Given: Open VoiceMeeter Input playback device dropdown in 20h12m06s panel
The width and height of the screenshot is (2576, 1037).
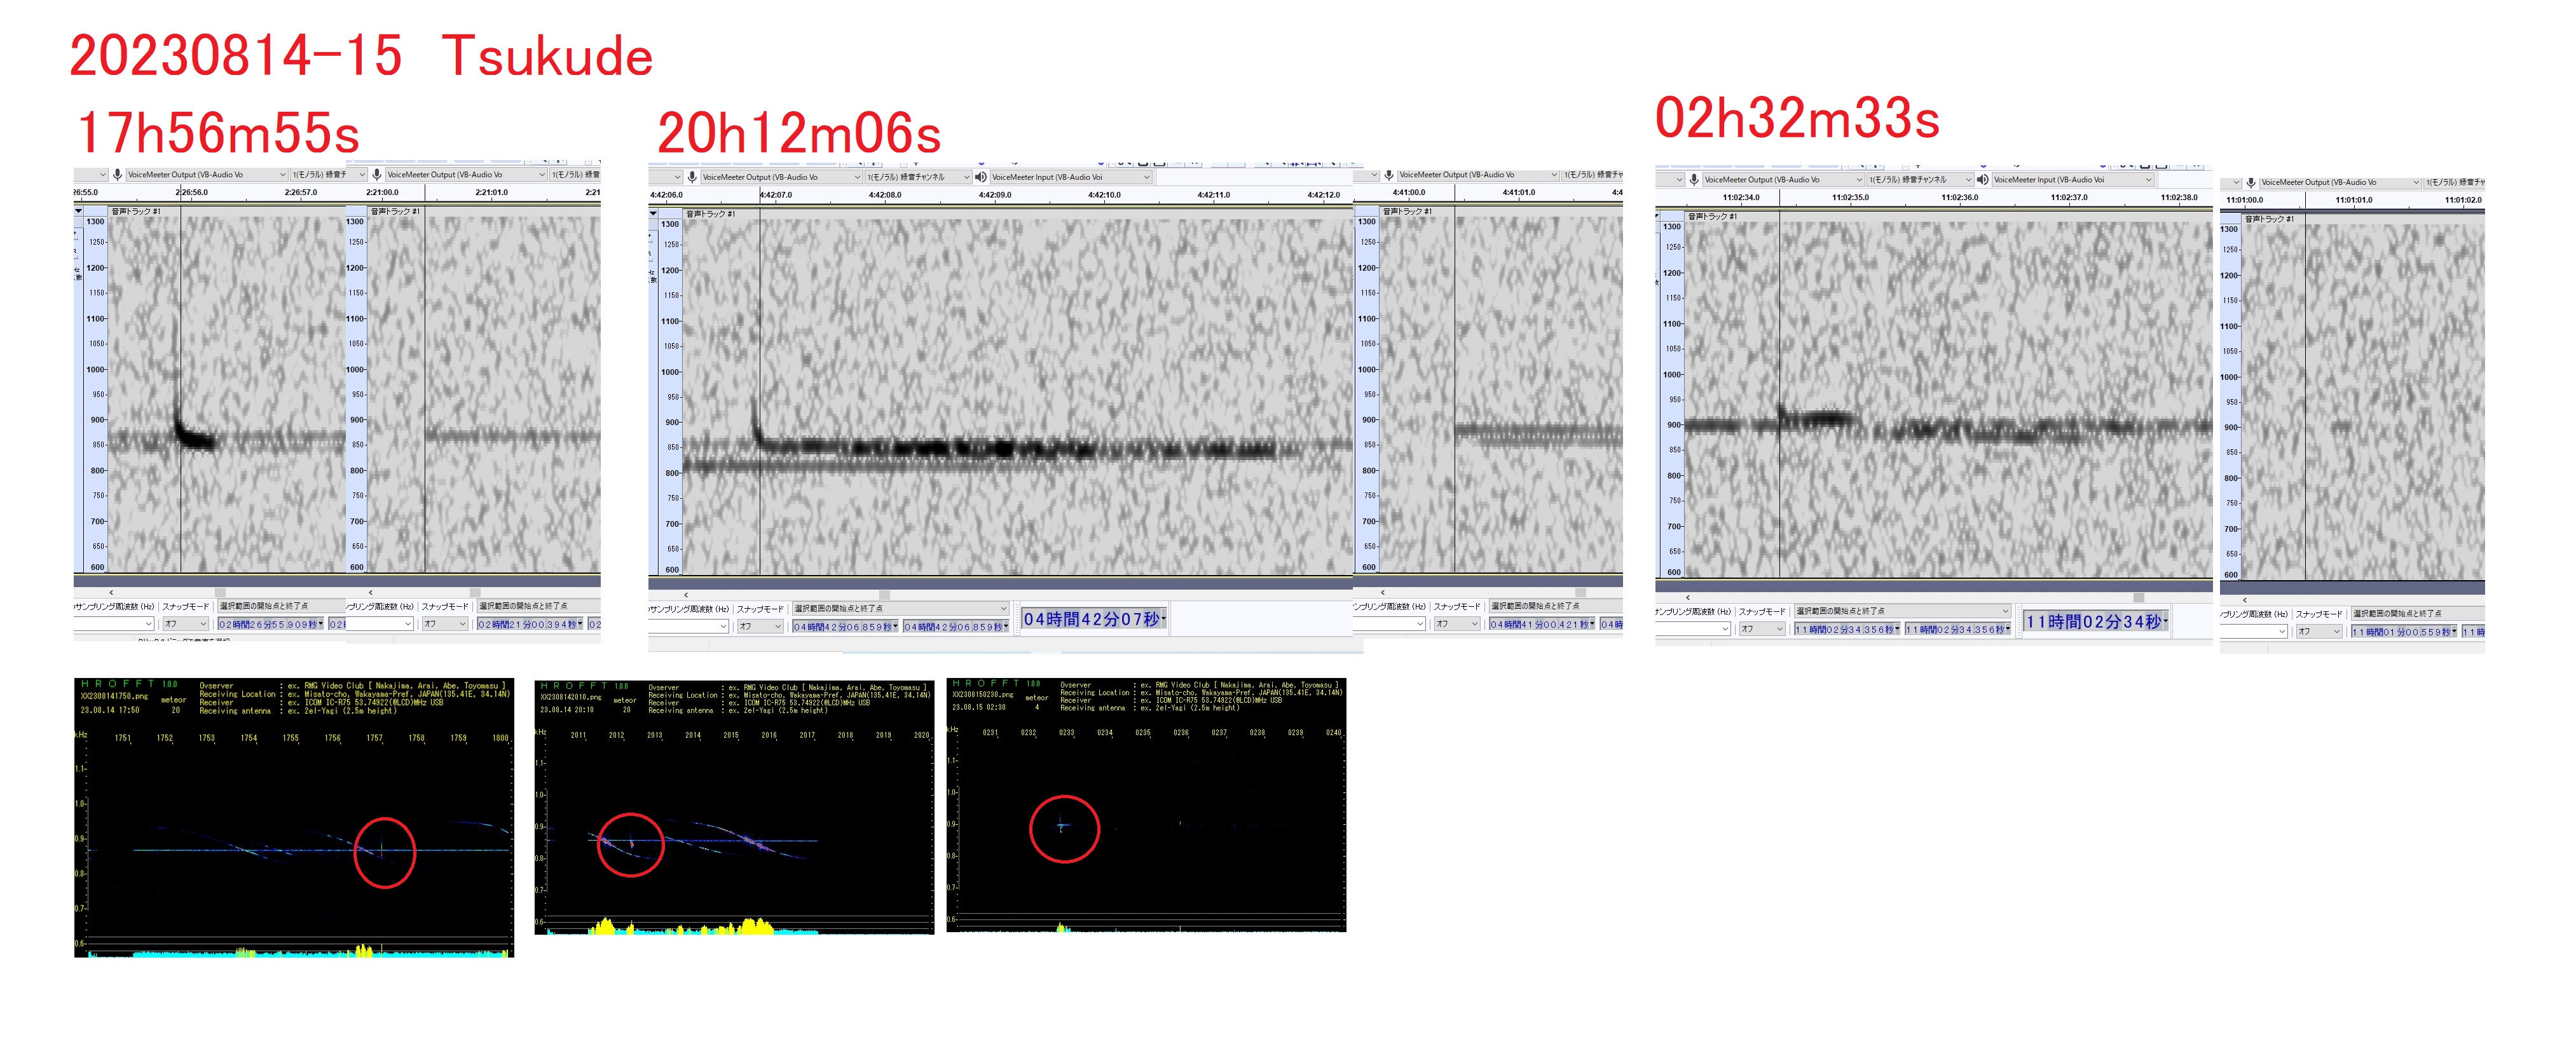Looking at the screenshot, I should click(x=1146, y=177).
